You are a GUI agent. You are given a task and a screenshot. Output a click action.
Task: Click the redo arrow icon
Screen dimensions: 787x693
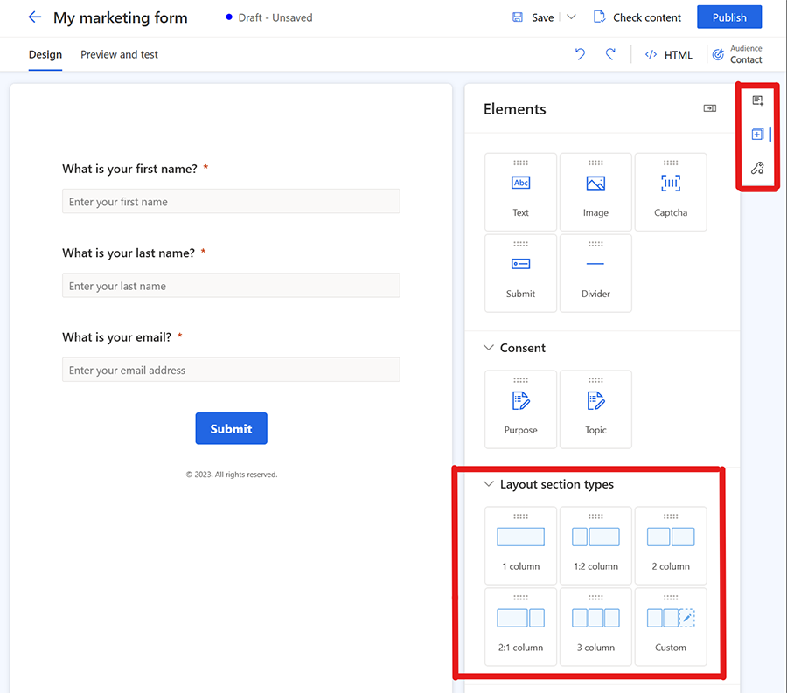[x=610, y=54]
